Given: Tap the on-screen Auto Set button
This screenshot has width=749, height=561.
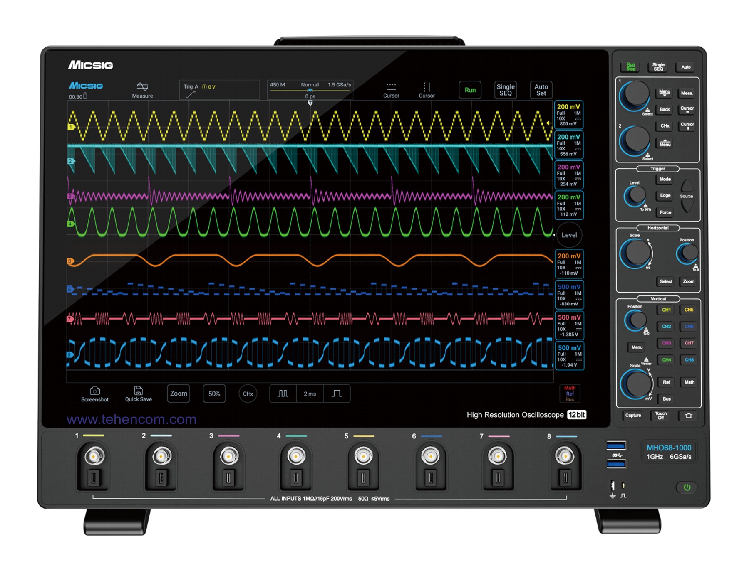Looking at the screenshot, I should tap(541, 90).
